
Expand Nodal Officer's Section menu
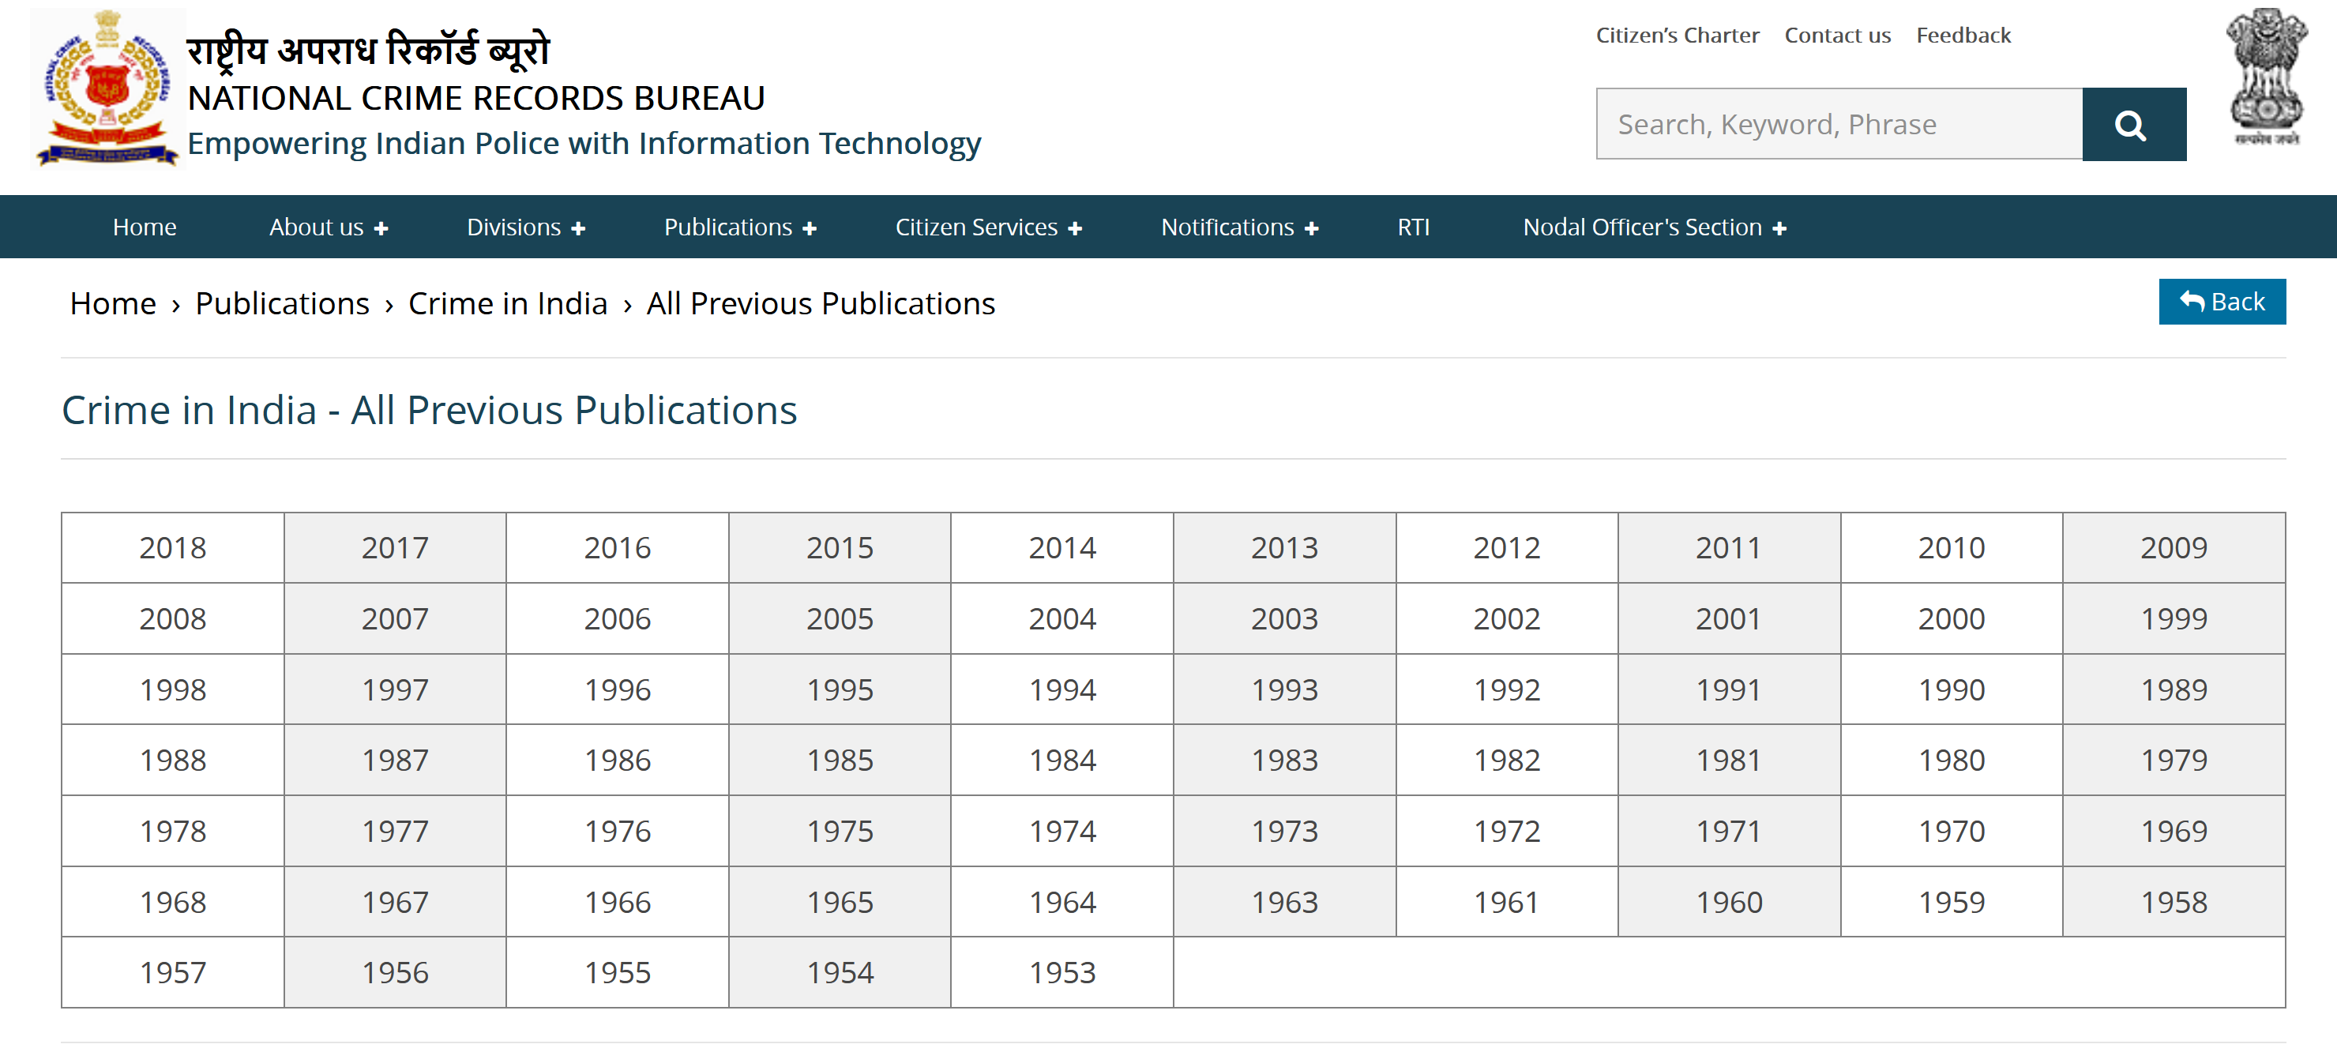coord(1653,227)
